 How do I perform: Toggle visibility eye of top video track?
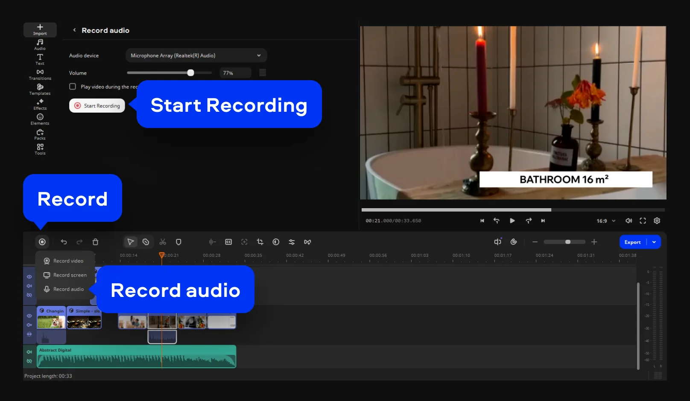[x=29, y=277]
